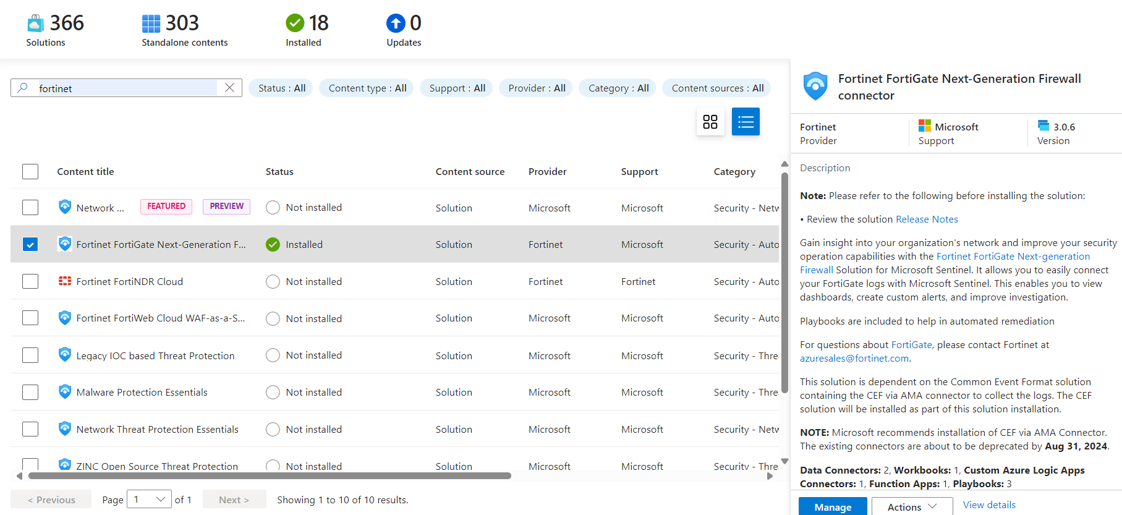This screenshot has height=515, width=1122.
Task: Open the Content type : All filter
Action: (367, 88)
